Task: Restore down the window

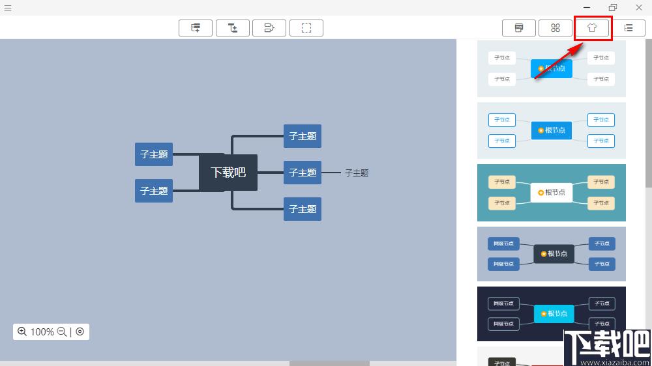Action: pos(612,7)
